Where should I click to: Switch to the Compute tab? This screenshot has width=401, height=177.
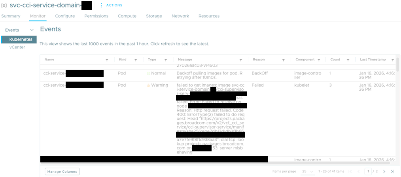click(x=127, y=16)
